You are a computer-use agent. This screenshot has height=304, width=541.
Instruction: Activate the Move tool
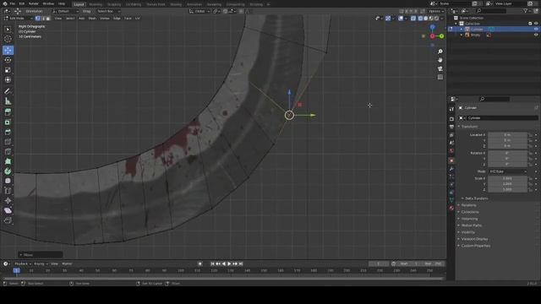point(8,51)
